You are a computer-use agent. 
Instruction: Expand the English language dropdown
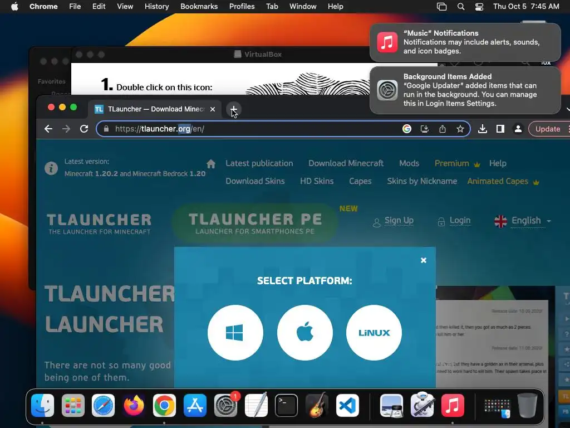pyautogui.click(x=523, y=221)
